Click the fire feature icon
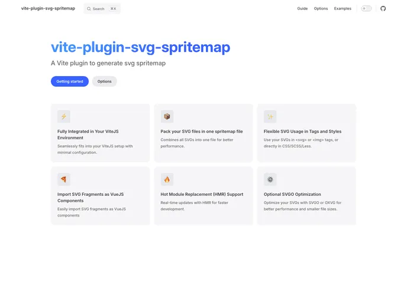 [x=167, y=179]
